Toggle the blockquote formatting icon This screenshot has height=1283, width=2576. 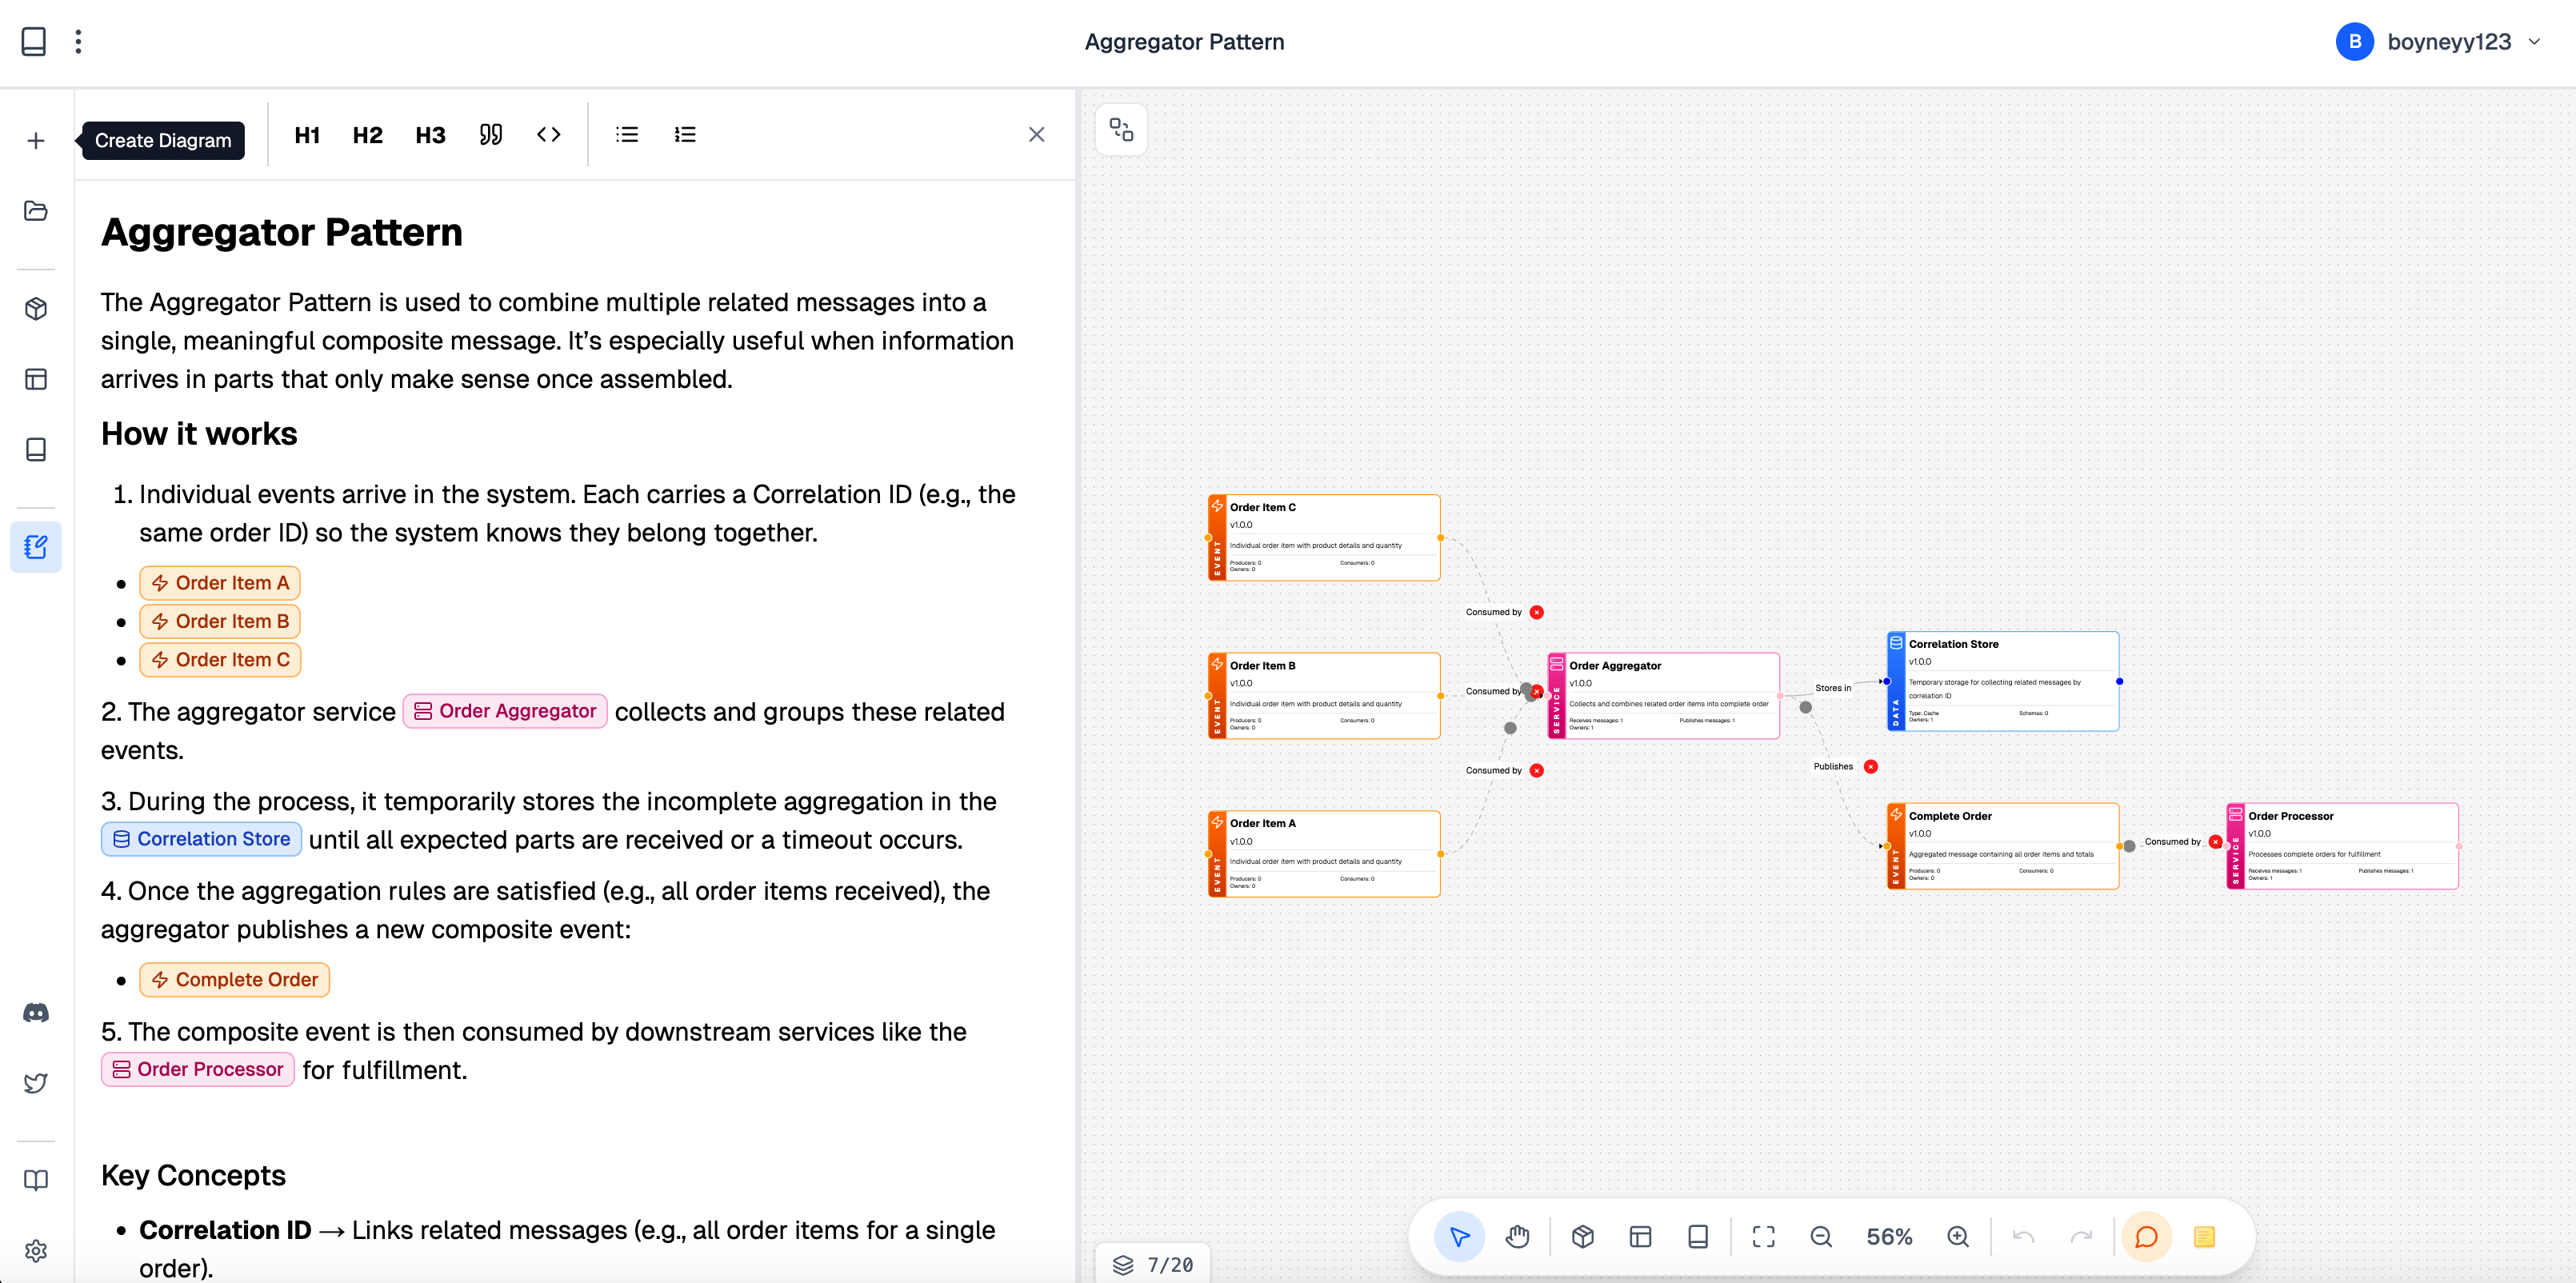point(490,135)
